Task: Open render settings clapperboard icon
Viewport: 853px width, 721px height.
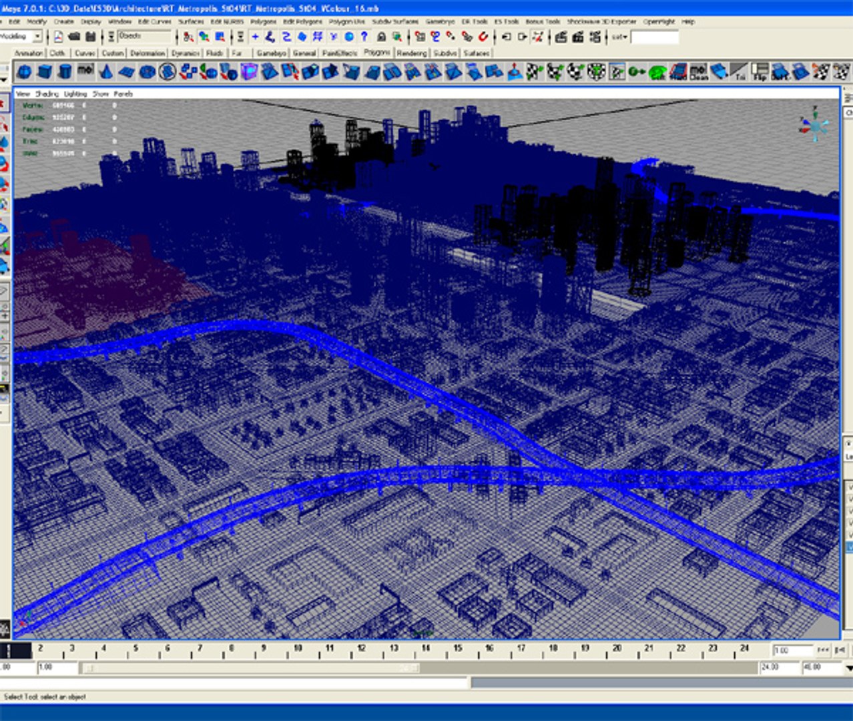Action: coord(595,37)
